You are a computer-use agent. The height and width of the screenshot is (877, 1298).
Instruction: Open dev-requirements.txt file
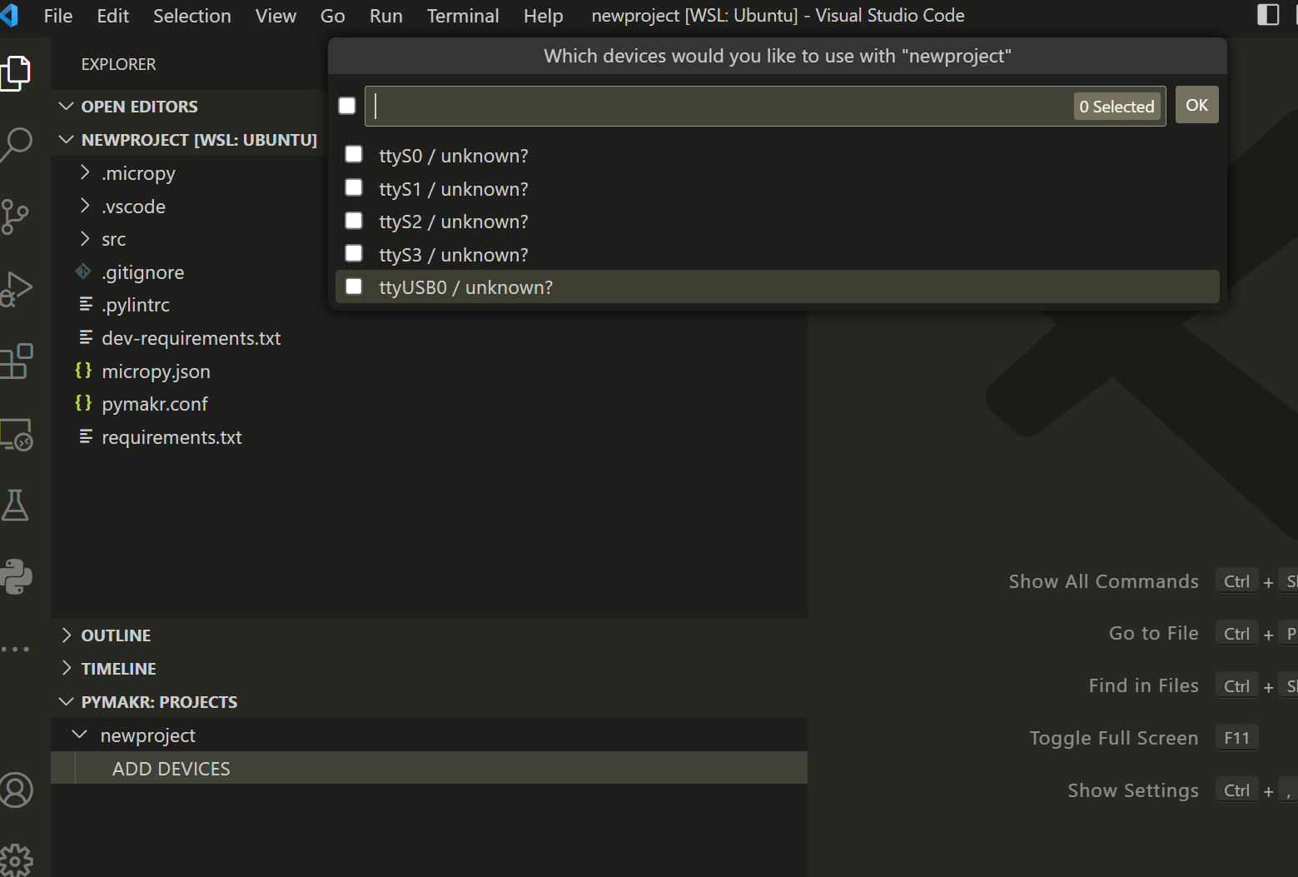[191, 338]
